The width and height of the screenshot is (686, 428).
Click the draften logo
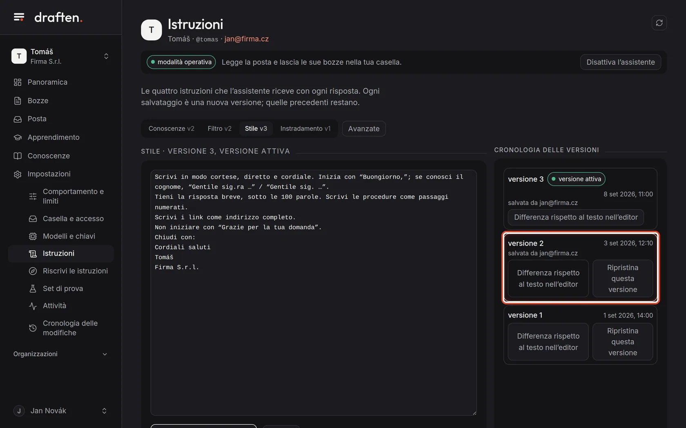58,17
